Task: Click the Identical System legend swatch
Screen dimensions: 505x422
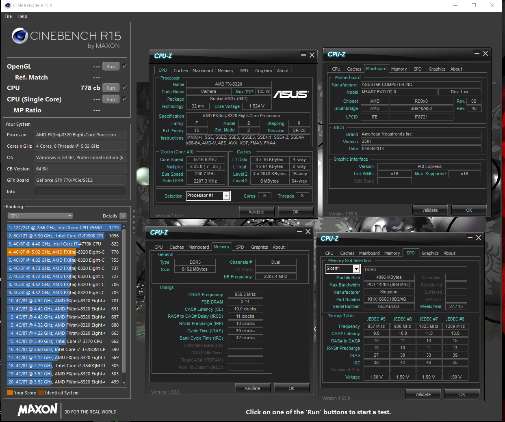Action: coord(41,393)
